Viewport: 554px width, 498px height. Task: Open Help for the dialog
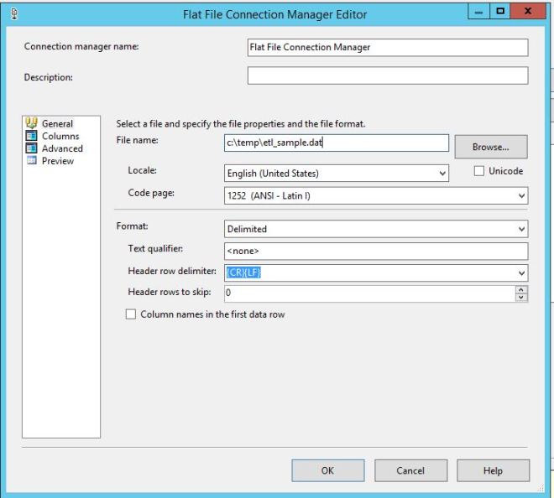493,470
